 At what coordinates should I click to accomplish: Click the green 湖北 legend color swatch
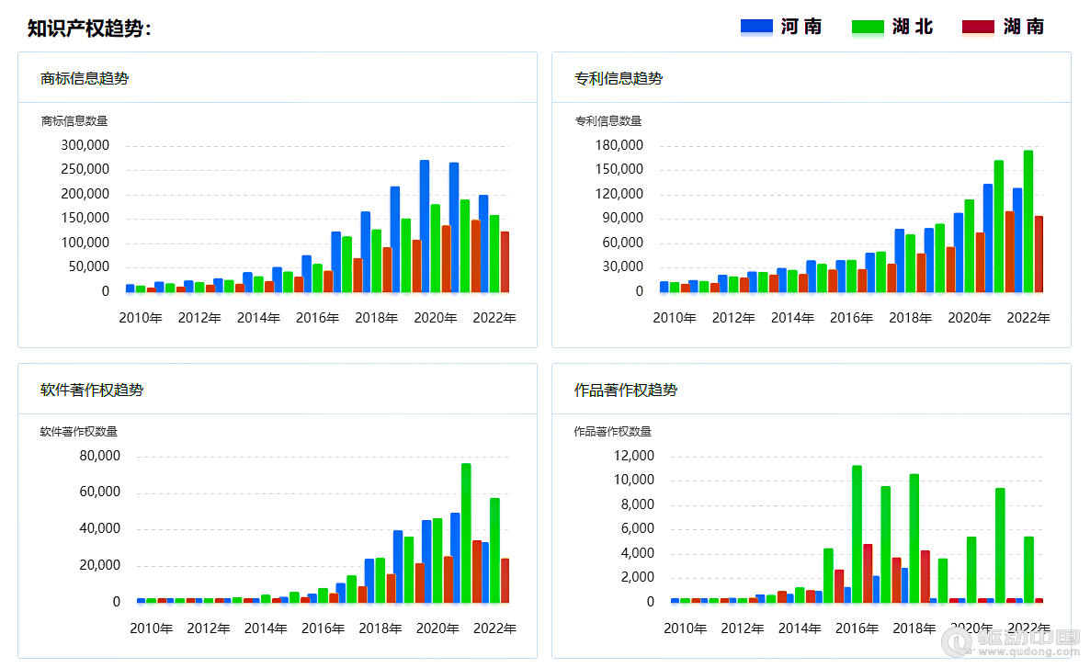pos(868,27)
